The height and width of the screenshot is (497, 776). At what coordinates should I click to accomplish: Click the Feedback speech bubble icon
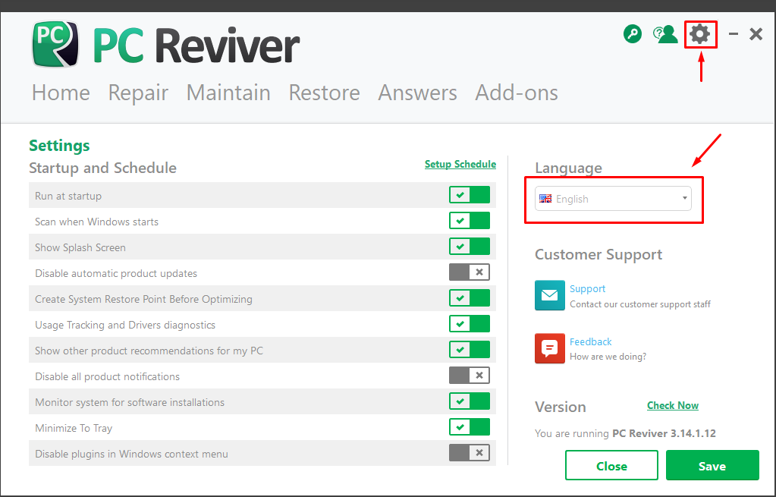click(x=549, y=348)
